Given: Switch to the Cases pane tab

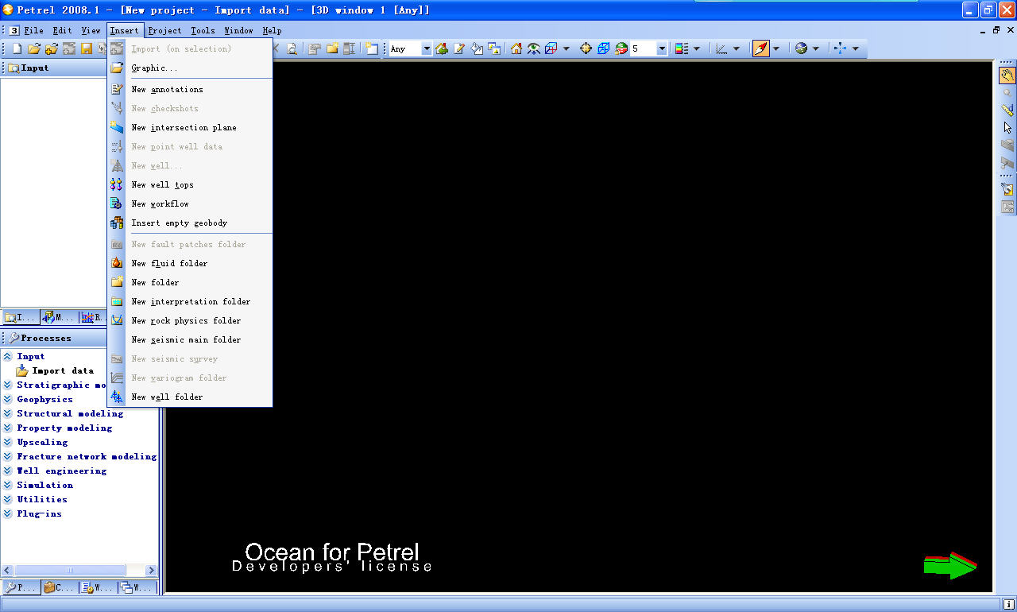Looking at the screenshot, I should pos(60,588).
